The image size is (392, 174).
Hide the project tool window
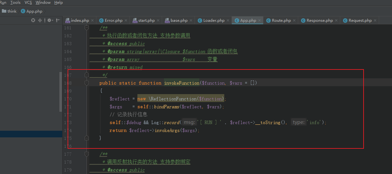[x=58, y=20]
